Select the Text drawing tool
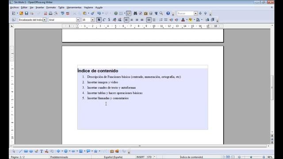Viewport: 283px width, 159px height. click(42, 151)
